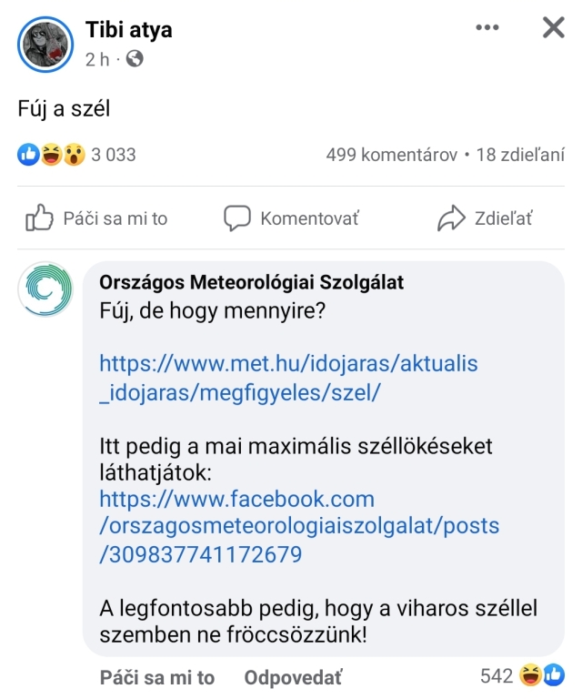Viewport: 582px width, 699px height.
Task: View the 18 zdieľaní shares
Action: pyautogui.click(x=520, y=155)
